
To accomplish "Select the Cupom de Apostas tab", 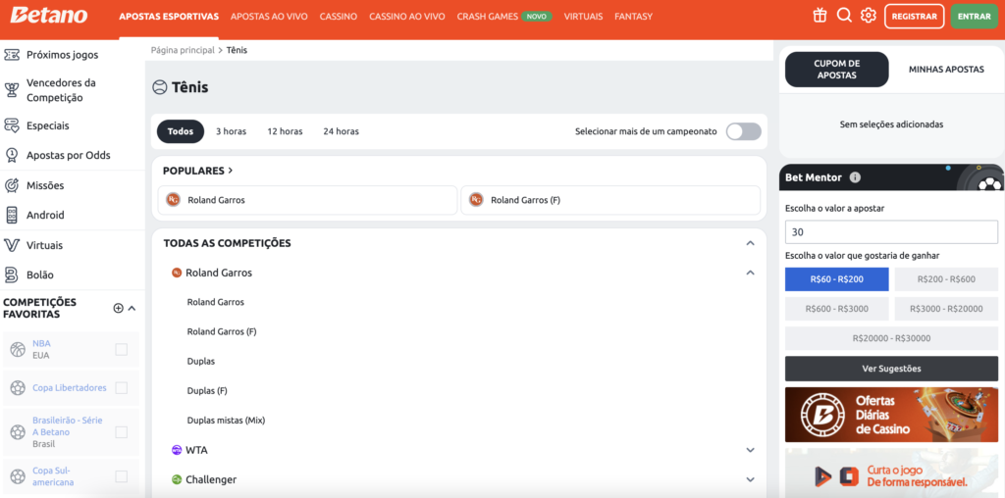I will 837,70.
